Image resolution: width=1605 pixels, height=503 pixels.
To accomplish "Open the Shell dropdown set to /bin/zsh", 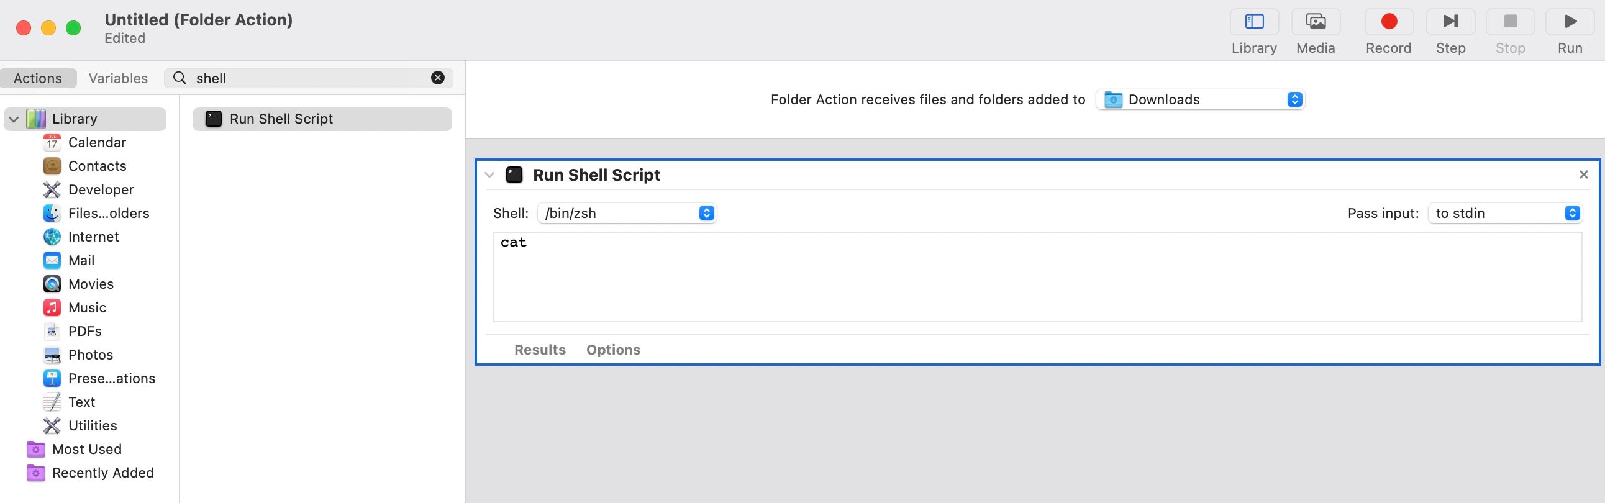I will [626, 212].
